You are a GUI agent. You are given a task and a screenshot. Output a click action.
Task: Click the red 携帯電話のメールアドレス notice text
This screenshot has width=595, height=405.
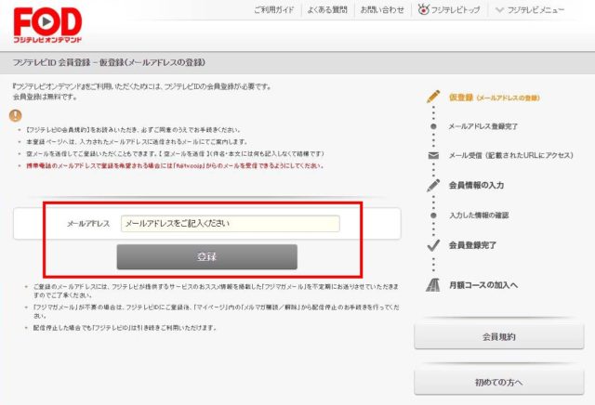tap(175, 165)
